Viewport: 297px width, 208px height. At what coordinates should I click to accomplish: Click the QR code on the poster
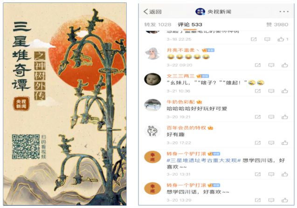pyautogui.click(x=26, y=147)
